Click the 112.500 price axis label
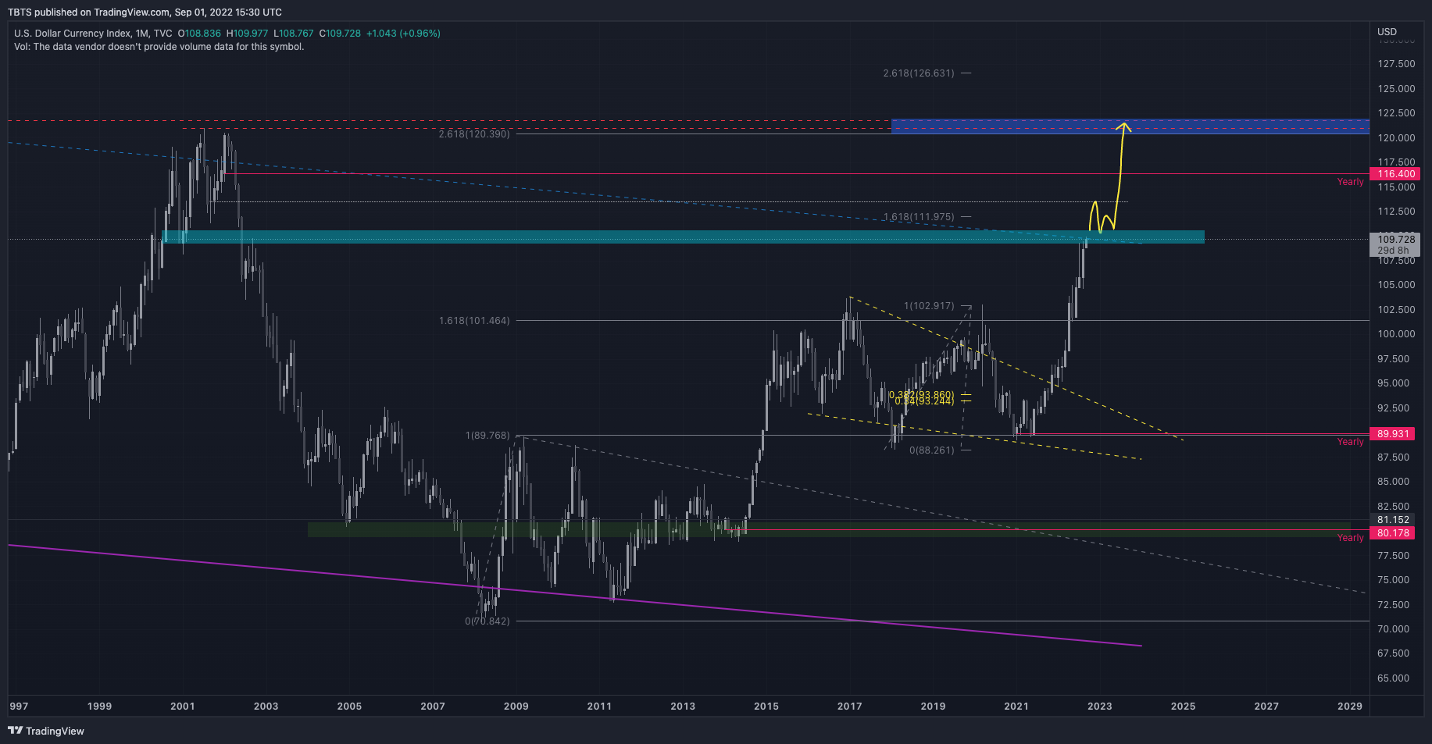The image size is (1432, 744). point(1396,212)
